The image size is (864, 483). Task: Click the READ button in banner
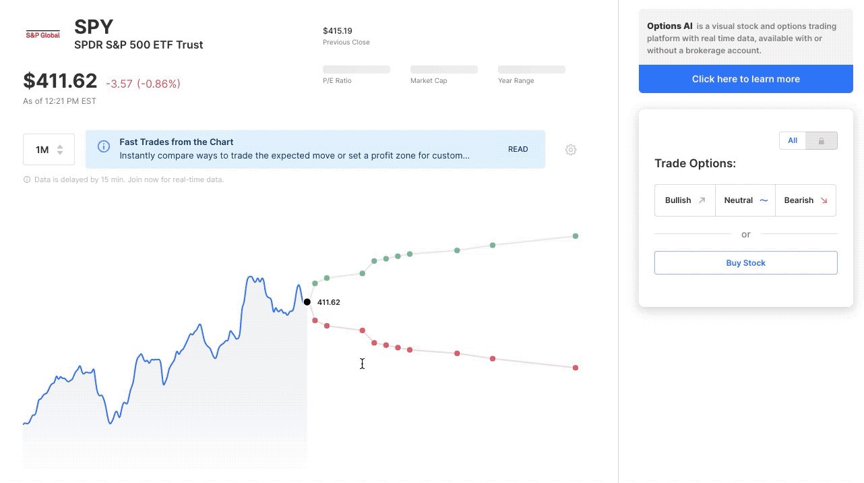tap(518, 150)
